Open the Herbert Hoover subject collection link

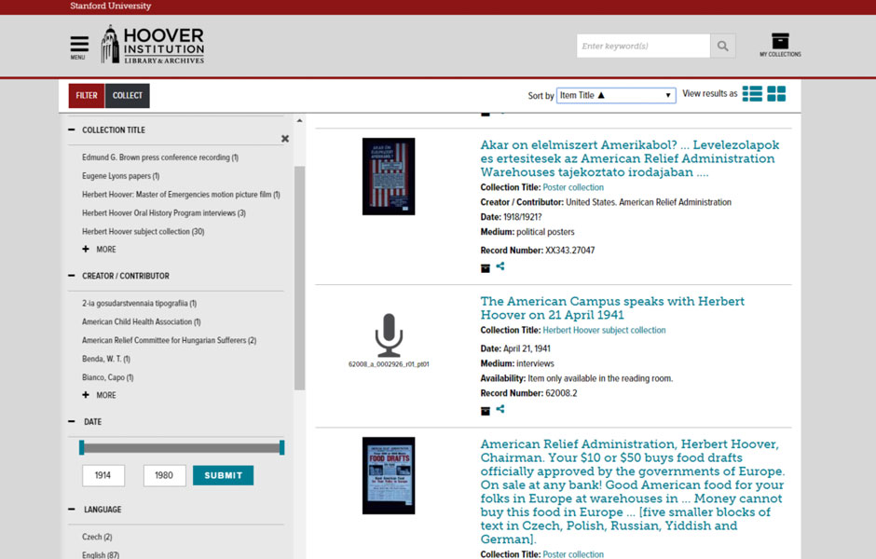click(604, 330)
